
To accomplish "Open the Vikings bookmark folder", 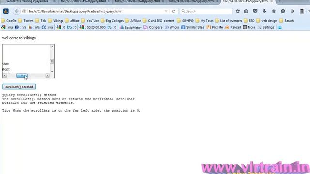I will (56, 21).
